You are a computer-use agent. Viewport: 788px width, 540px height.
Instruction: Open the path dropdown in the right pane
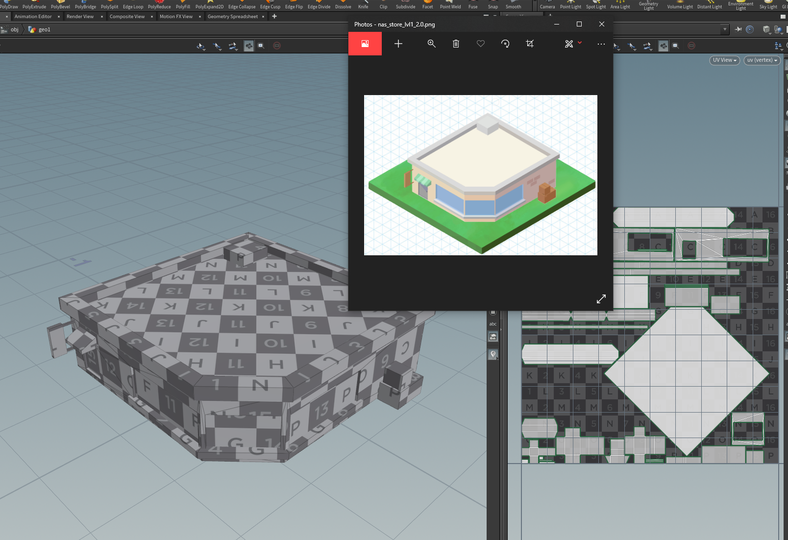click(725, 29)
